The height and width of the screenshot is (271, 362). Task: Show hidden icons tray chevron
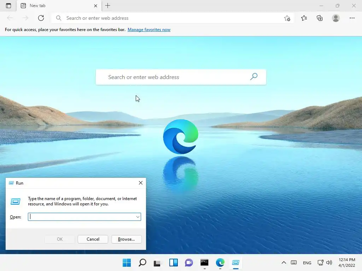point(284,263)
